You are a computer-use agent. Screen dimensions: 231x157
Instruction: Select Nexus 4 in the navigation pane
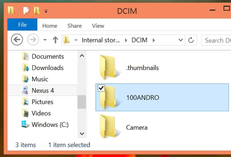[x=43, y=91]
